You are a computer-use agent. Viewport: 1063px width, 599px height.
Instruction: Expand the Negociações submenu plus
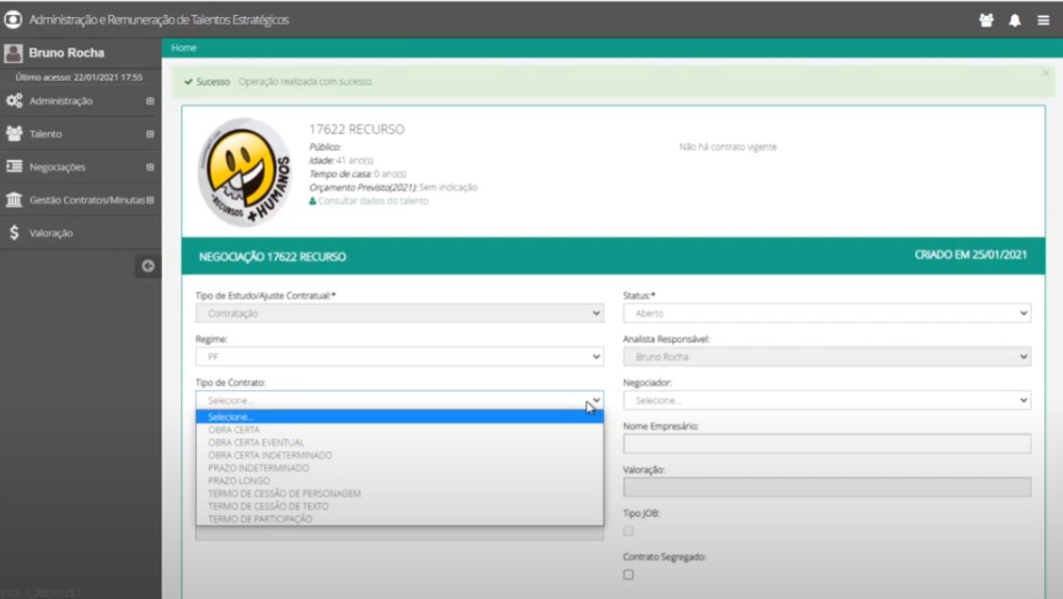(x=150, y=167)
